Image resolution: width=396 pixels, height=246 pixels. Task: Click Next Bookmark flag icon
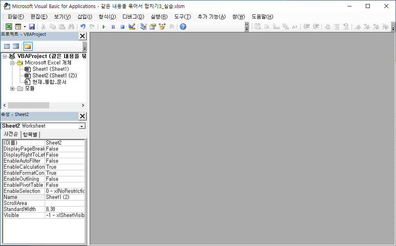(367, 27)
